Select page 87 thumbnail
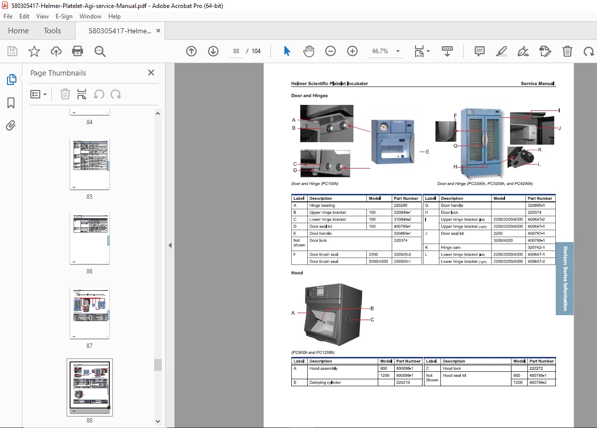 89,313
